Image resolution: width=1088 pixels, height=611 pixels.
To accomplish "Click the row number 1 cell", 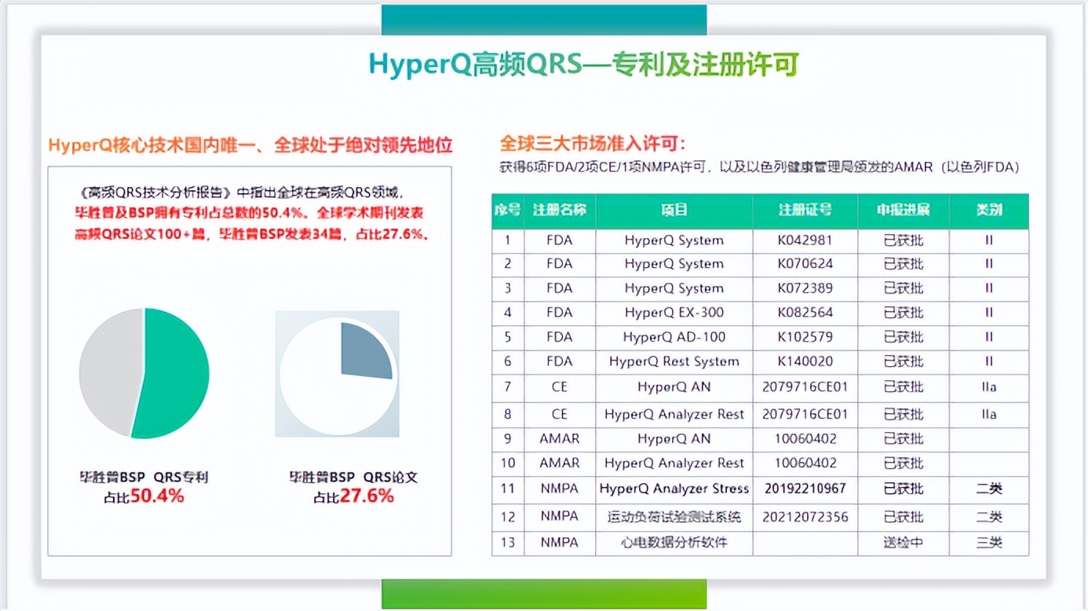I will (x=508, y=240).
